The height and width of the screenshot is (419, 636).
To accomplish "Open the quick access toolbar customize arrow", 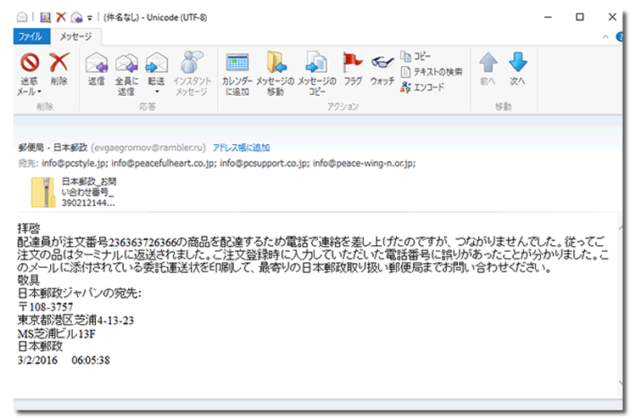I will (89, 18).
